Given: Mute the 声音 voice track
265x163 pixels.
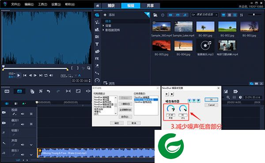Looking at the screenshot, I should (23, 145).
